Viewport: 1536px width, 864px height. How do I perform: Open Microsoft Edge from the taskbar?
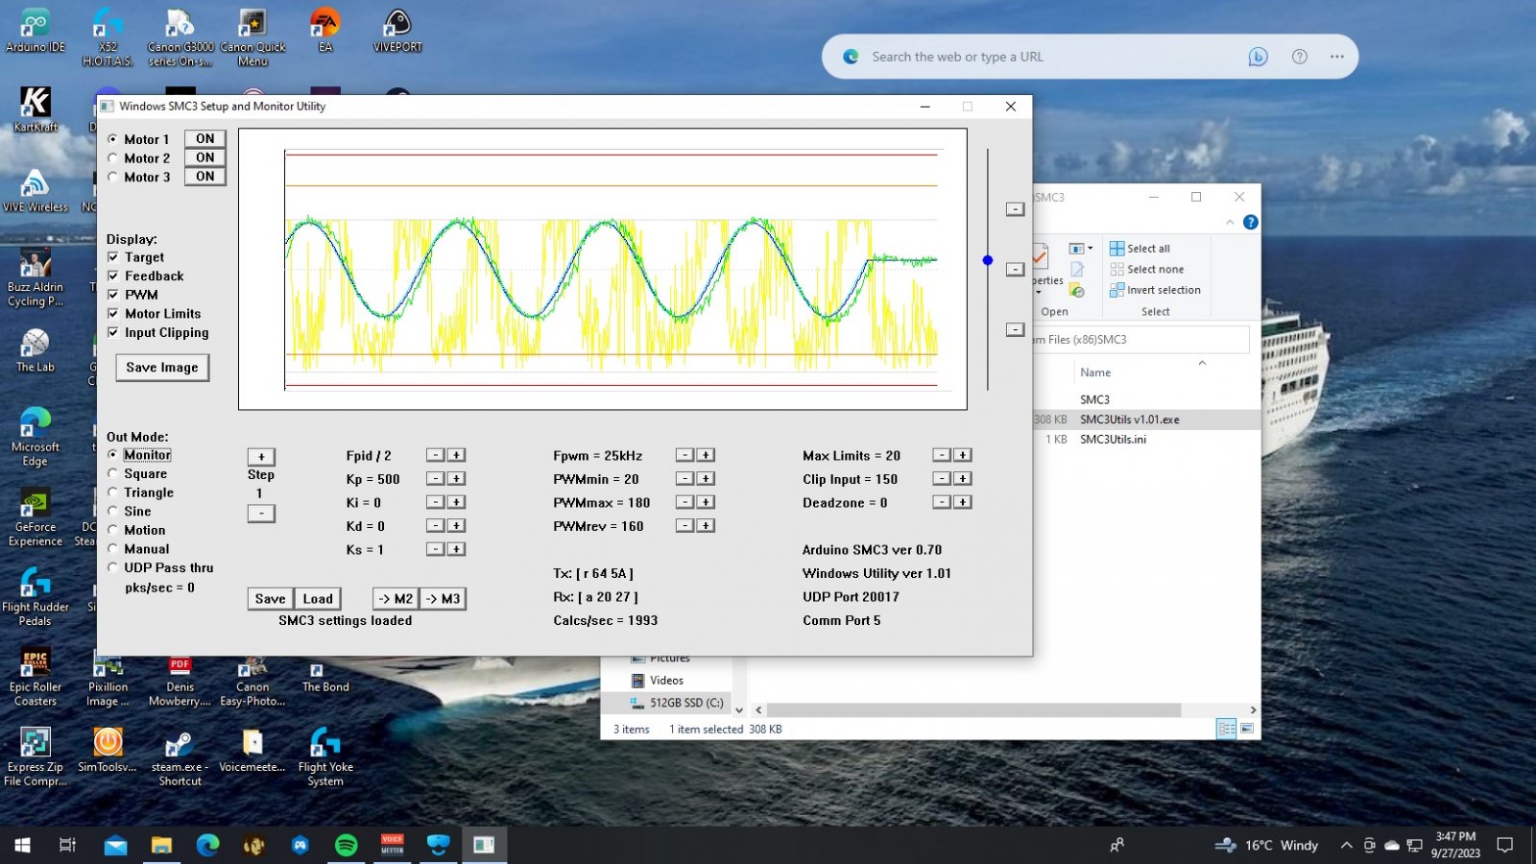click(x=207, y=845)
